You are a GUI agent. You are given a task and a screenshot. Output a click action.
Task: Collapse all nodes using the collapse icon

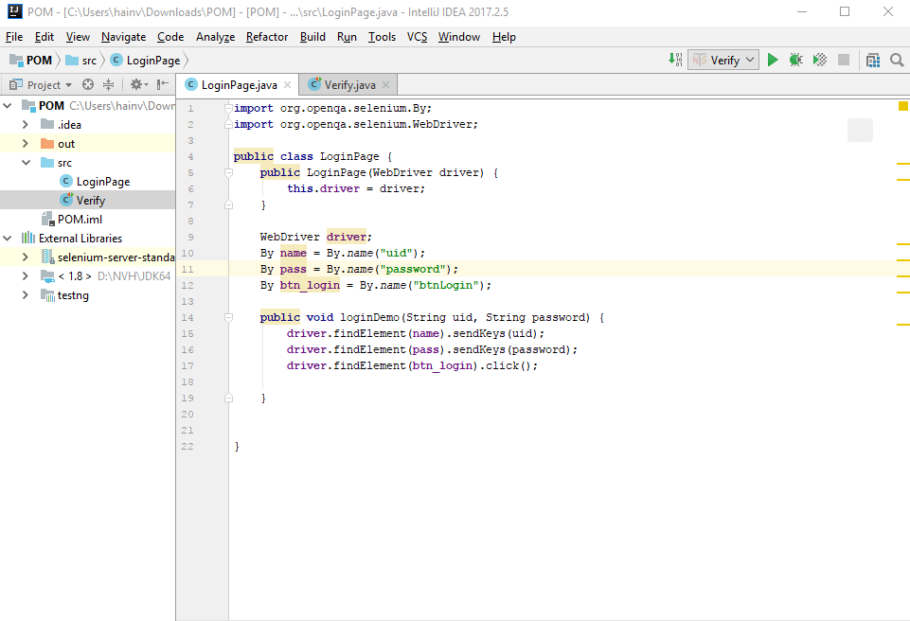coord(109,84)
